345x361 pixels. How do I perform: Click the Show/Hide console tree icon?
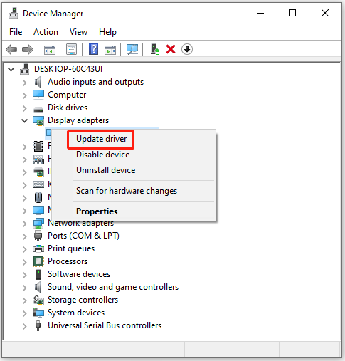pos(50,50)
